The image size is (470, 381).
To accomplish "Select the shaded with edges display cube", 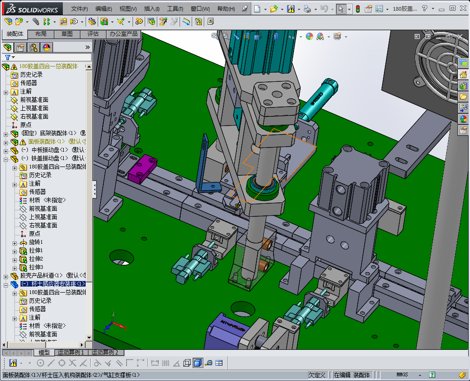I will point(197,363).
